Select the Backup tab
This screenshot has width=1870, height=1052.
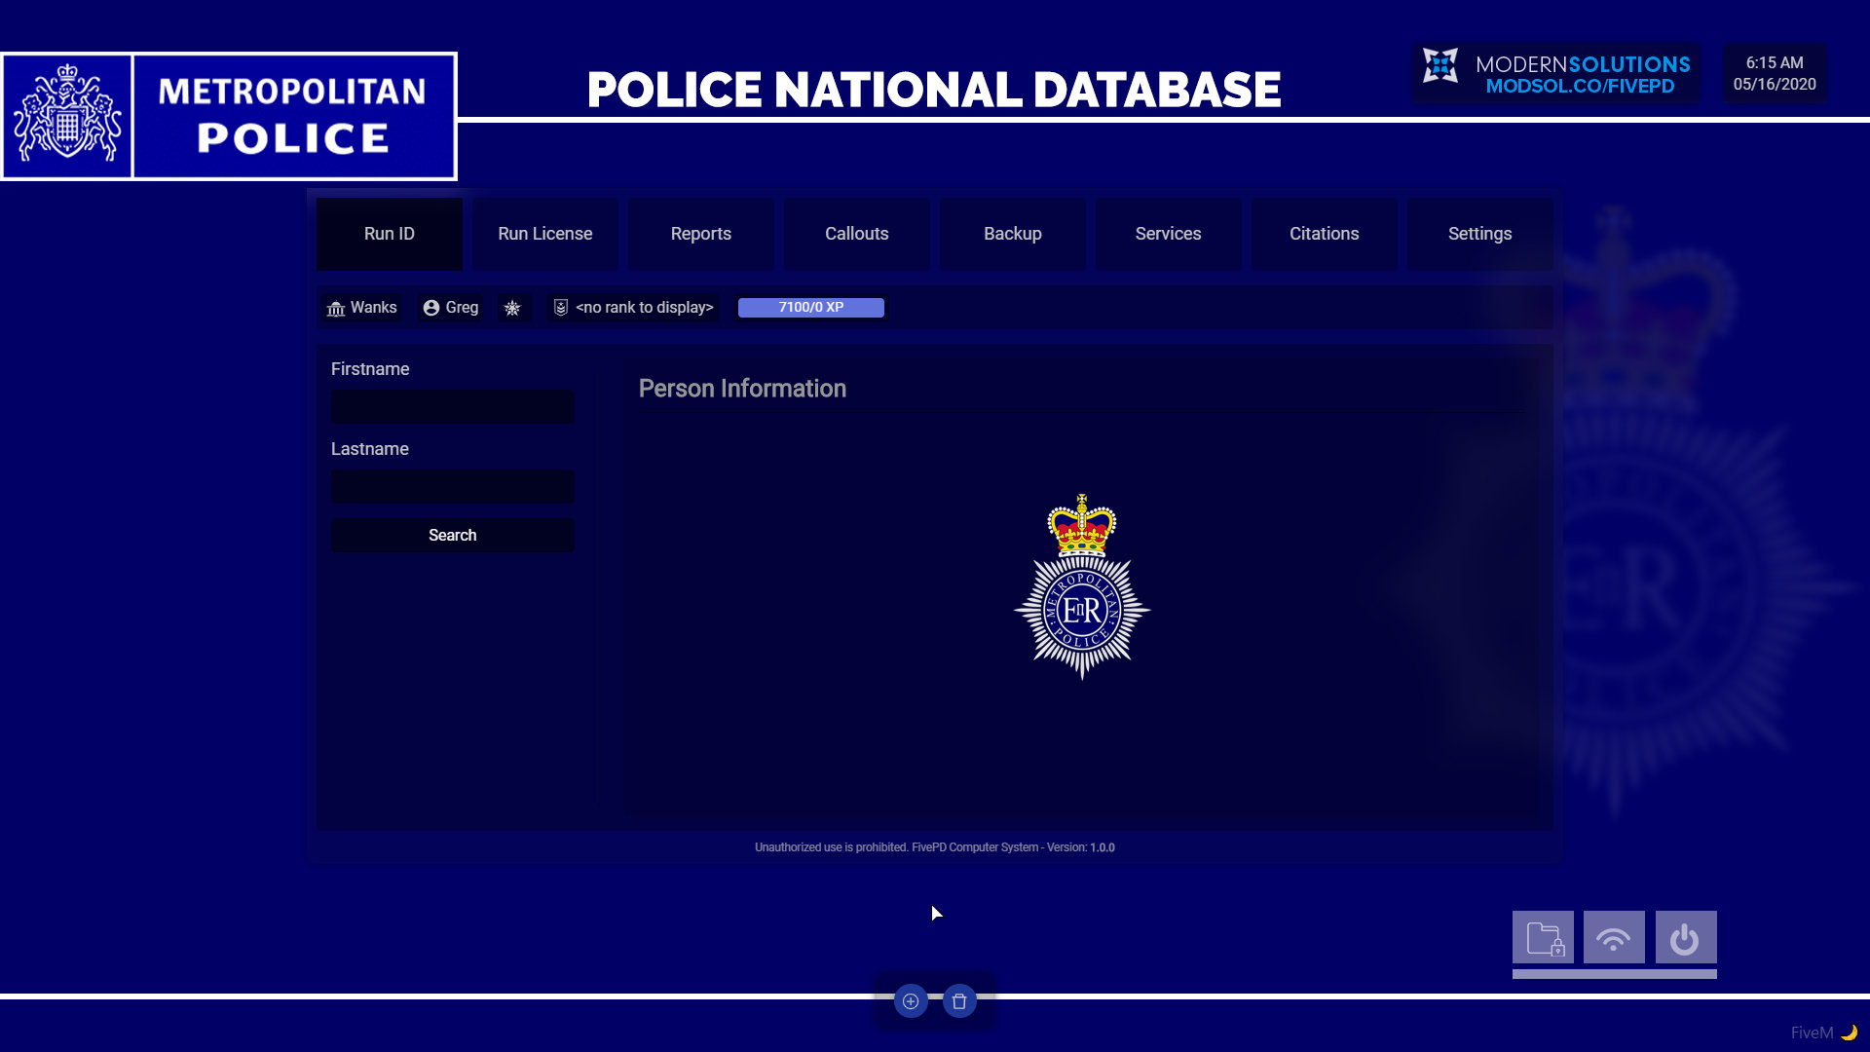click(1013, 234)
